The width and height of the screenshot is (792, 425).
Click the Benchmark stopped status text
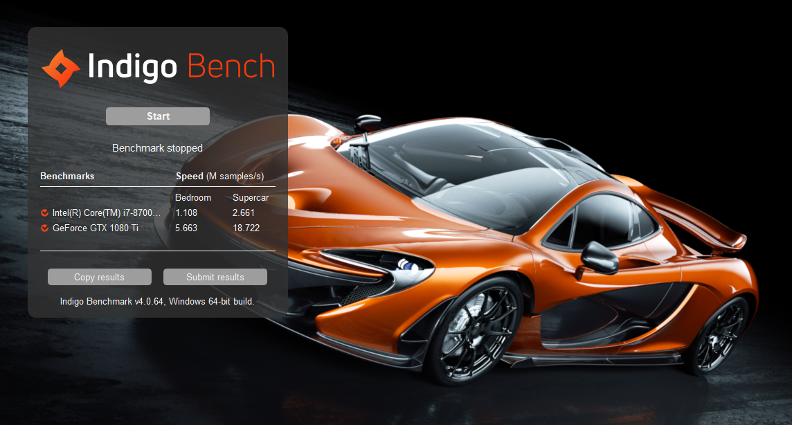pyautogui.click(x=158, y=148)
